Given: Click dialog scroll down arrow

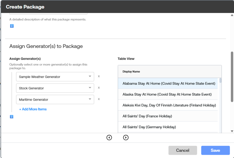Looking at the screenshot, I should click(232, 131).
